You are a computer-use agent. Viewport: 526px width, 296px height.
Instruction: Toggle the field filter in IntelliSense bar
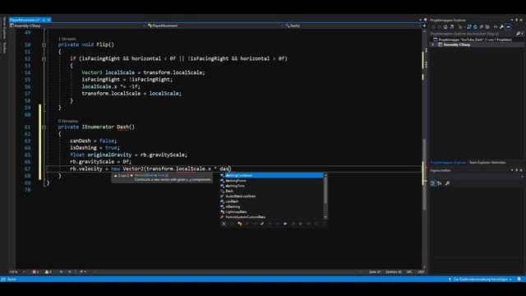coord(285,224)
